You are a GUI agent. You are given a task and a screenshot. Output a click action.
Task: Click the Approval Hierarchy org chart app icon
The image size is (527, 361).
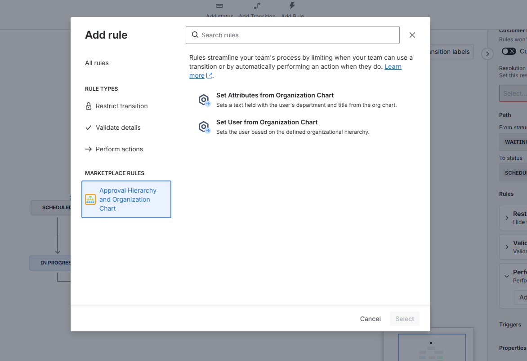(90, 199)
